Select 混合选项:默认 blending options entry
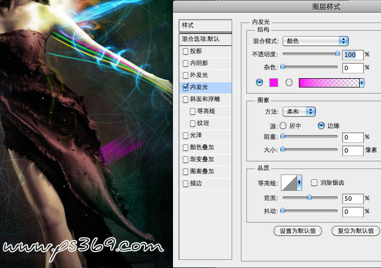The image size is (381, 268). point(206,39)
